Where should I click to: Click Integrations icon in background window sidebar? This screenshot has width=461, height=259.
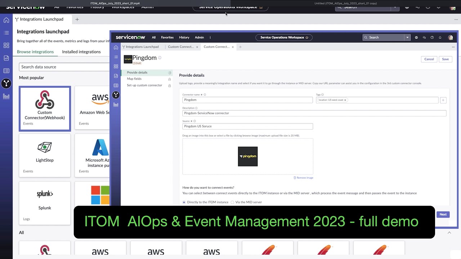click(x=6, y=83)
